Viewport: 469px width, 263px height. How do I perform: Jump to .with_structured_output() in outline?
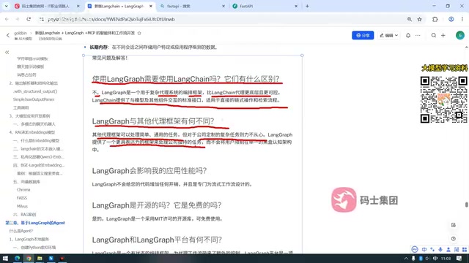35,91
